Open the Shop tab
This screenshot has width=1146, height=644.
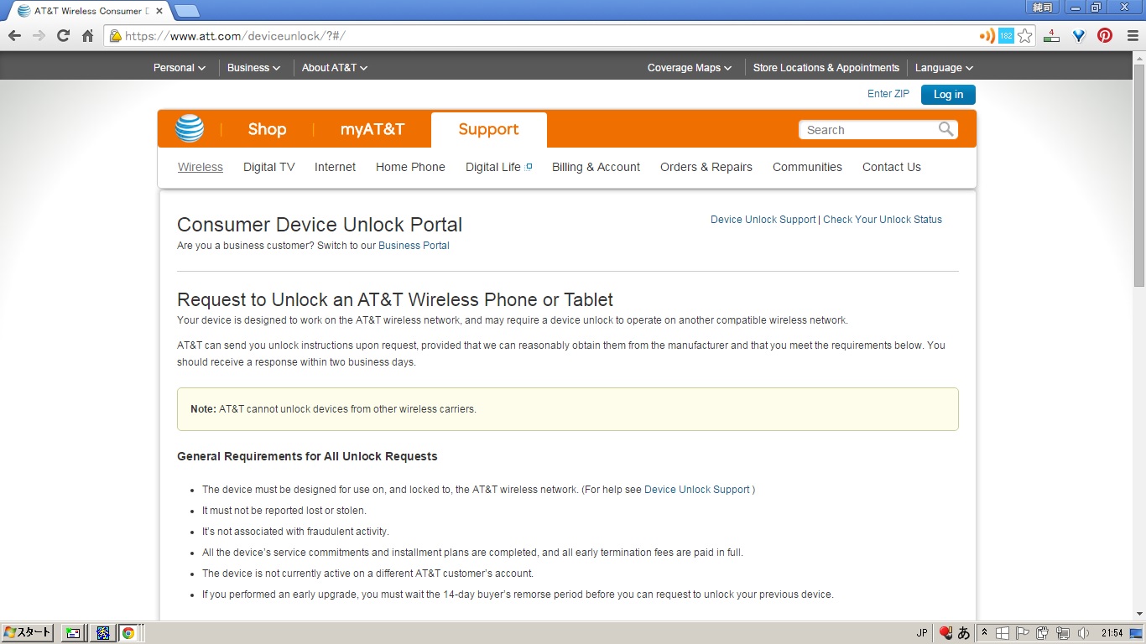coord(267,129)
